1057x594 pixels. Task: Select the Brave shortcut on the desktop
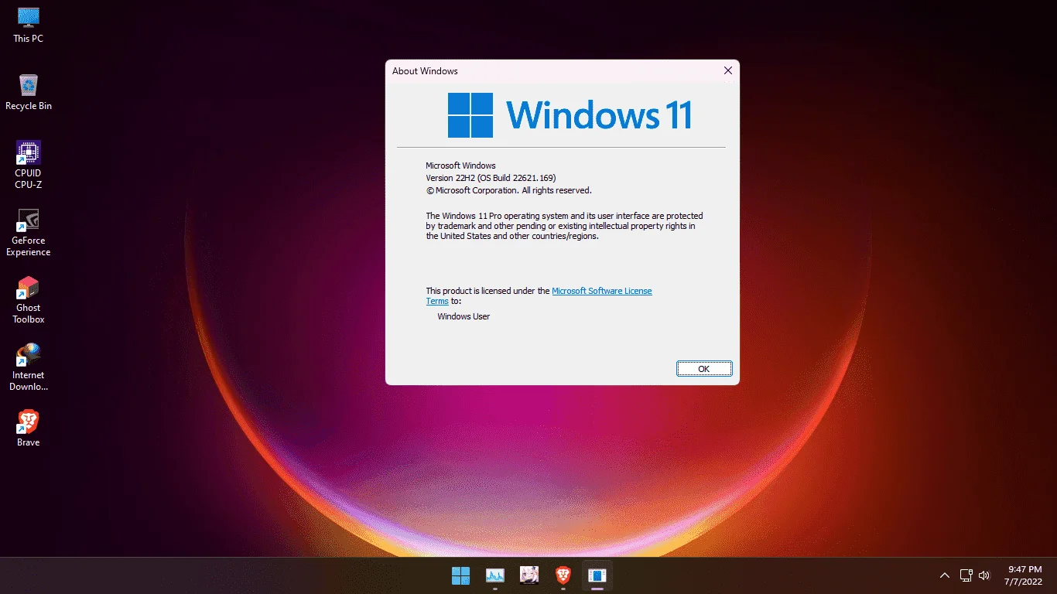[x=29, y=428]
